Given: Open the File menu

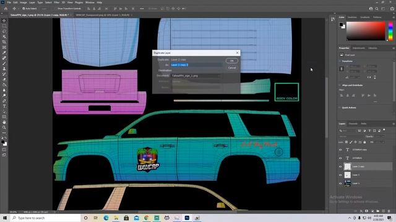Looking at the screenshot, I should 9,2.
